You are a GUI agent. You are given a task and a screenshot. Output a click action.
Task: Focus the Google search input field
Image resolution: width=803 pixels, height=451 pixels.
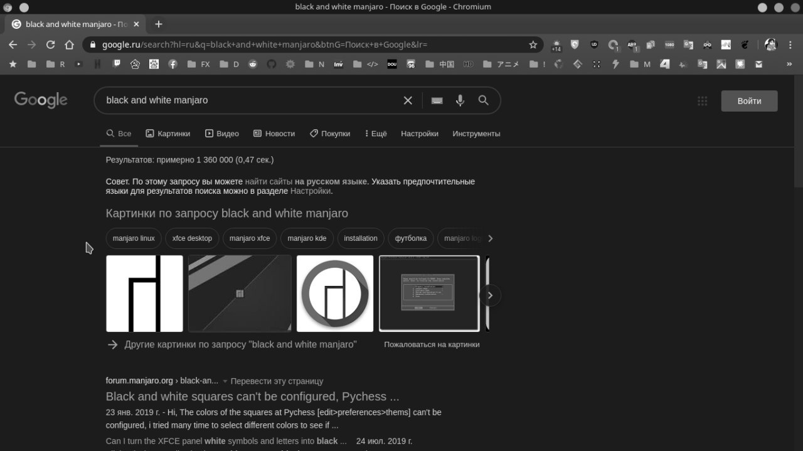point(251,100)
